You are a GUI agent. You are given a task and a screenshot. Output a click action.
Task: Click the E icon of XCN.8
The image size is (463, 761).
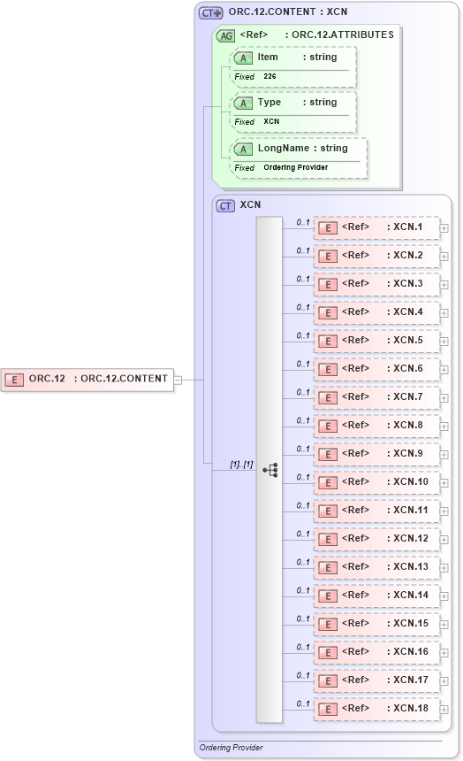[328, 427]
